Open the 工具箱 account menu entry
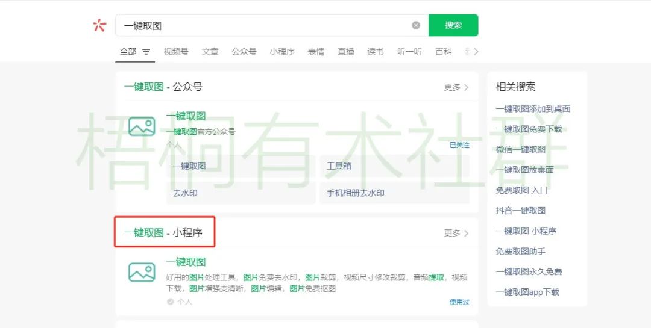Viewport: 651px width, 328px height. tap(394, 166)
